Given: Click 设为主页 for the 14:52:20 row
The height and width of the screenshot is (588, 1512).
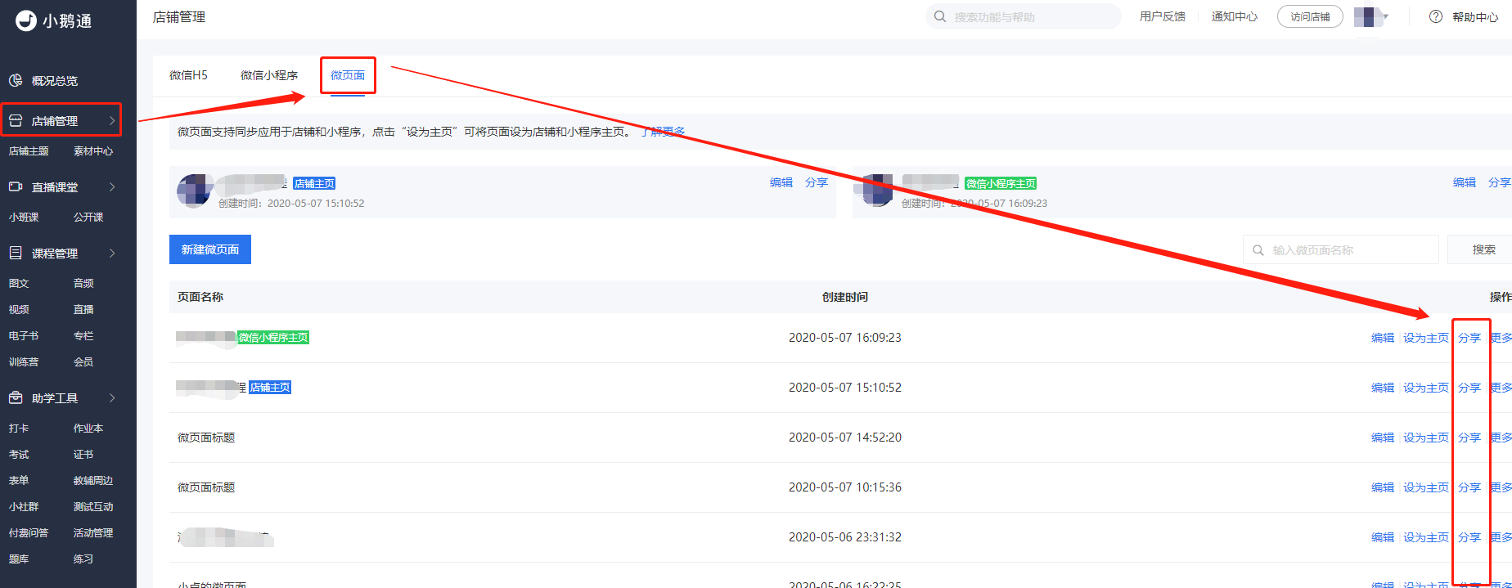Looking at the screenshot, I should pos(1426,438).
